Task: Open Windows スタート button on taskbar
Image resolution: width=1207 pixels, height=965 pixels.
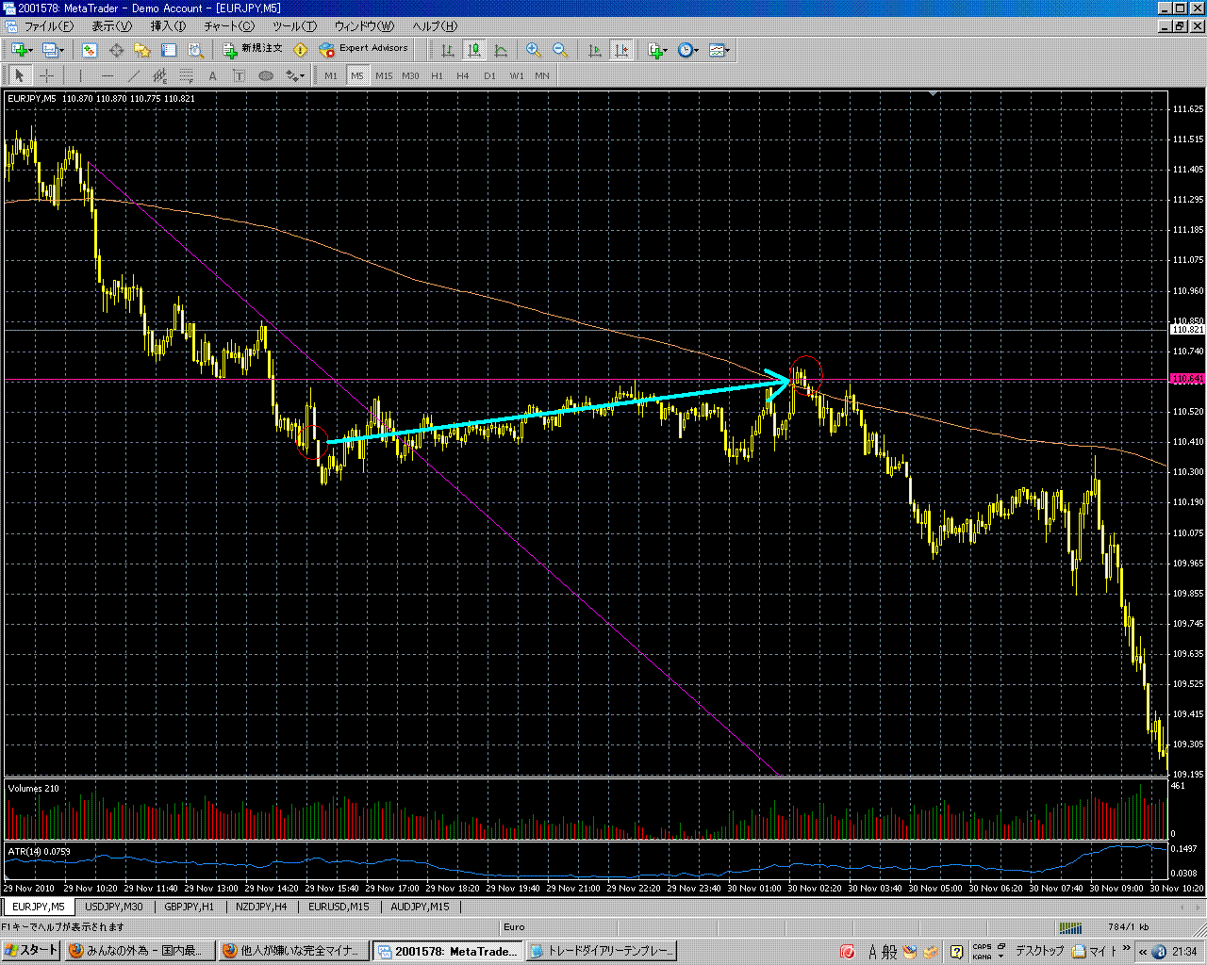Action: (32, 951)
